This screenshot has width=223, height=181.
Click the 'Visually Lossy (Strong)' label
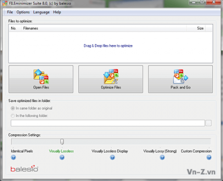[x=160, y=151]
